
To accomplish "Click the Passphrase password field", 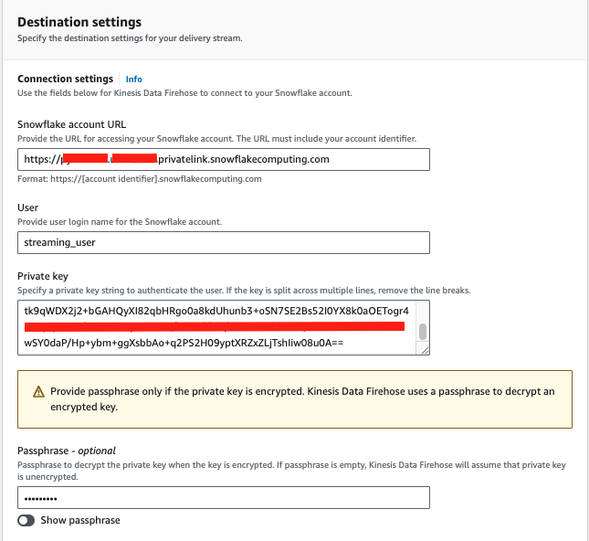I will 223,498.
